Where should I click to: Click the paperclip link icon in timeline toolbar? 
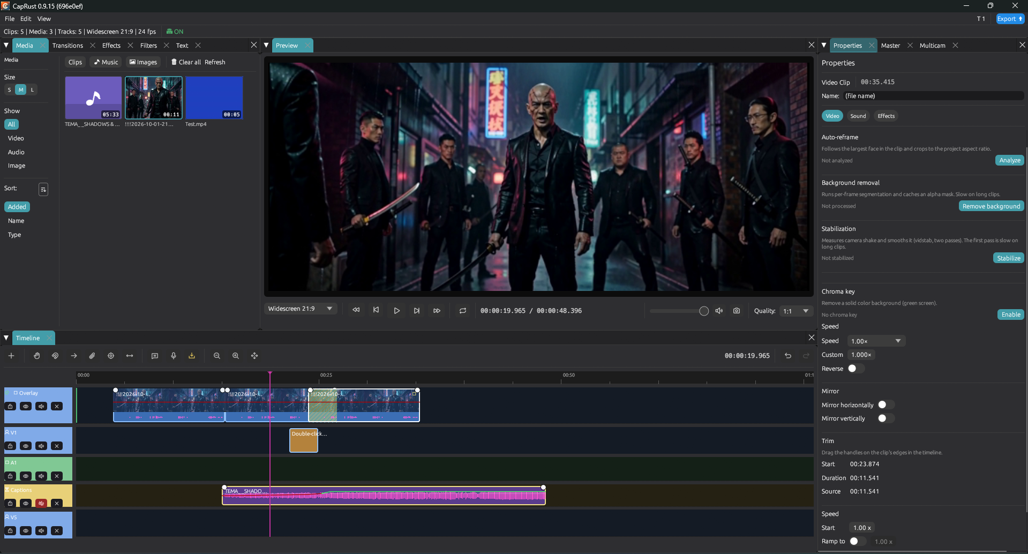pos(92,356)
